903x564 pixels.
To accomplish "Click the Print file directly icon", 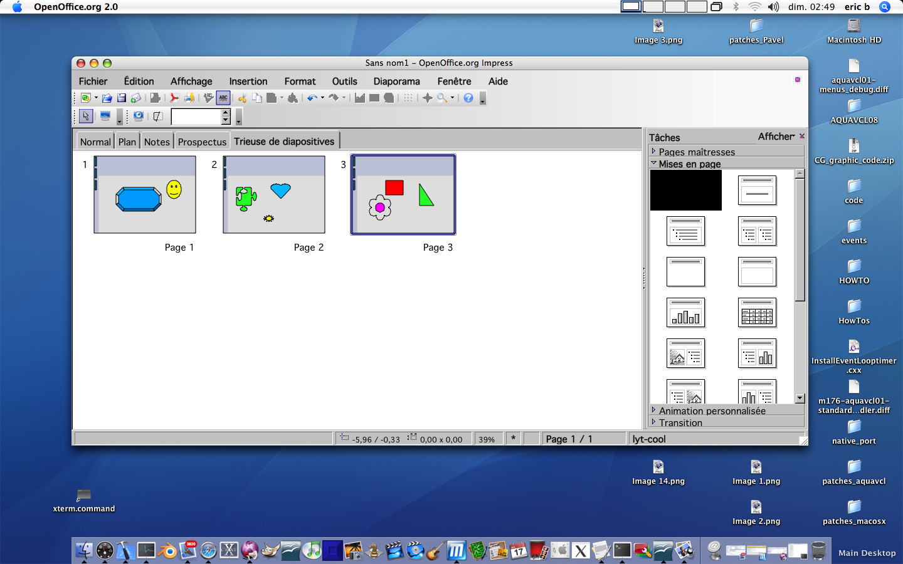I will click(189, 98).
